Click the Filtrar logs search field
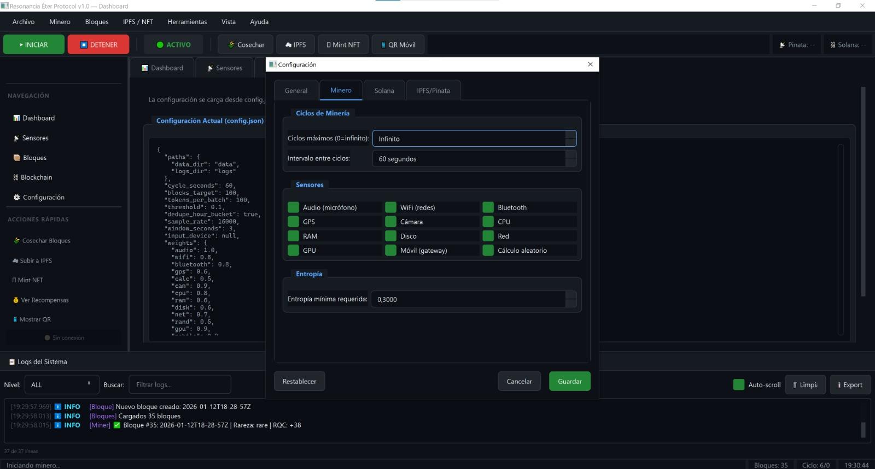The image size is (875, 469). tap(179, 385)
